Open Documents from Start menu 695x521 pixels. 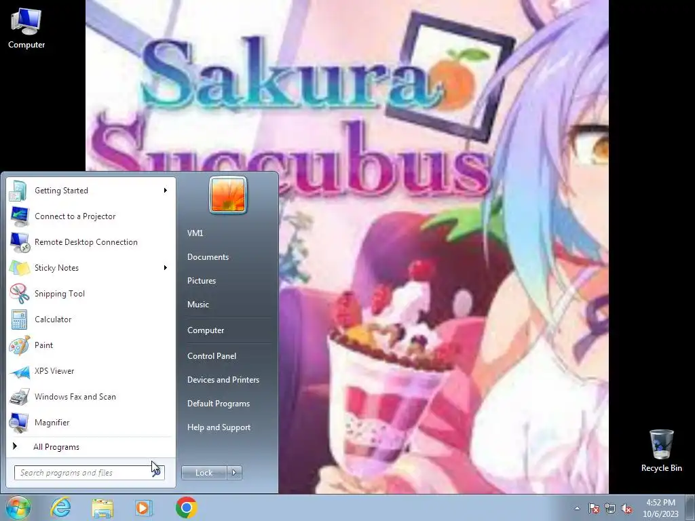click(208, 257)
